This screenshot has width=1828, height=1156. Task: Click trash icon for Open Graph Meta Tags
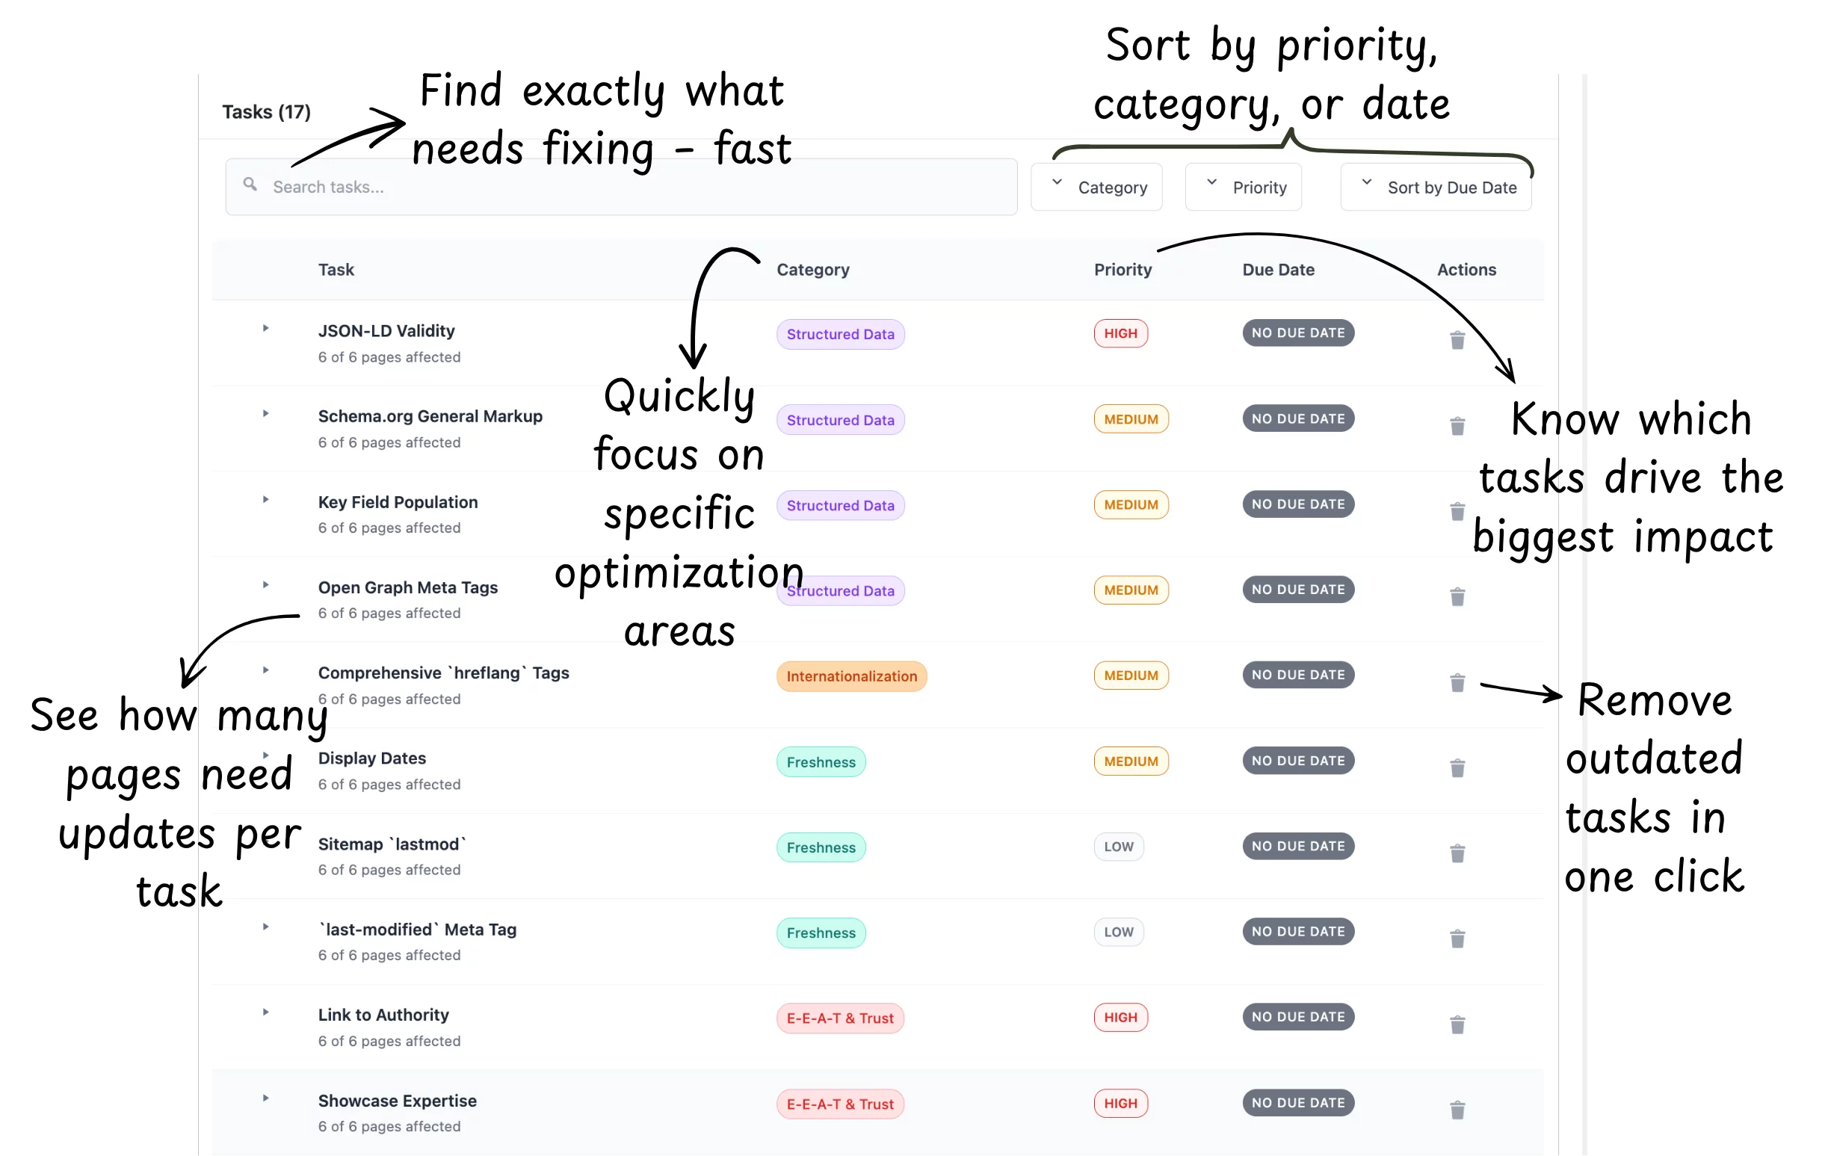click(x=1457, y=597)
